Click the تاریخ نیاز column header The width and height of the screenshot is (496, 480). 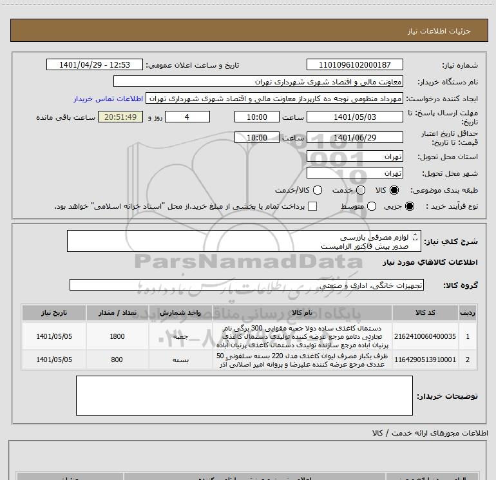[53, 312]
